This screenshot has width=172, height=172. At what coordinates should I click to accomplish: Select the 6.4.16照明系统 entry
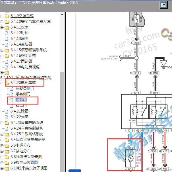click(23, 56)
